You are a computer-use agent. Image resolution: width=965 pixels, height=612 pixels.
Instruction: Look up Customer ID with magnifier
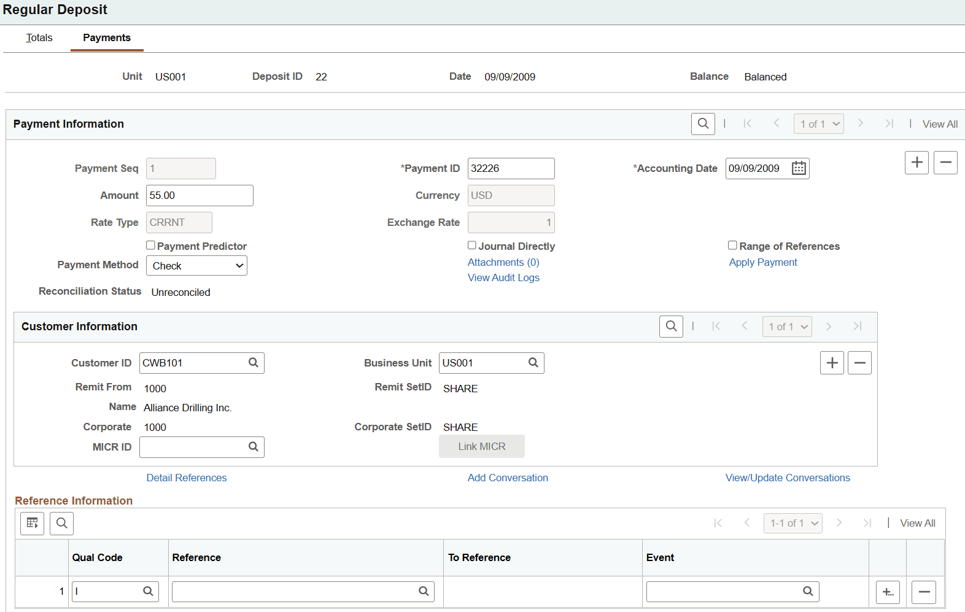[254, 363]
